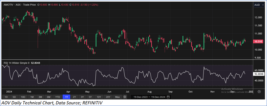Open chart settings icon at bottom right

259,92
